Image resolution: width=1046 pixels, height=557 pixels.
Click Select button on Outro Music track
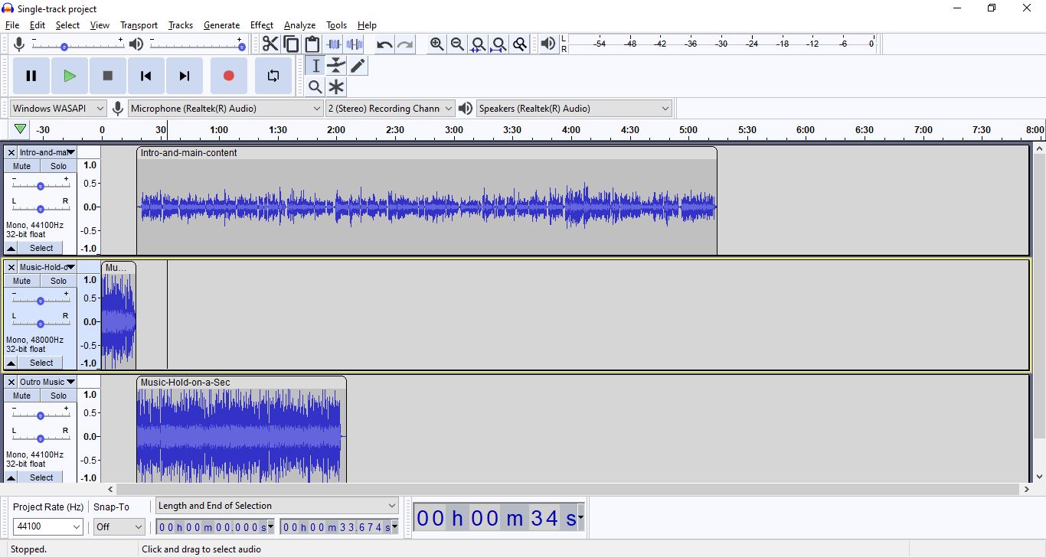coord(42,477)
